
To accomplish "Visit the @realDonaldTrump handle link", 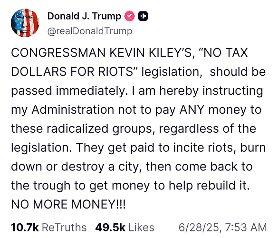I will [90, 31].
